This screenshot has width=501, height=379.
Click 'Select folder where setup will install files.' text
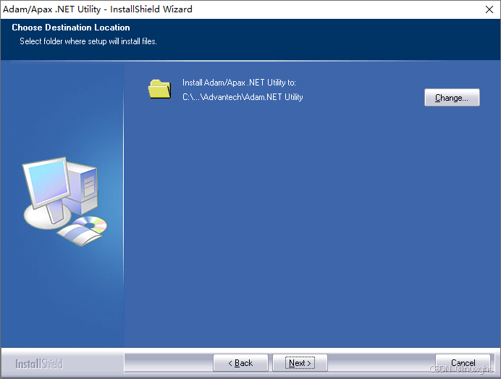(88, 41)
